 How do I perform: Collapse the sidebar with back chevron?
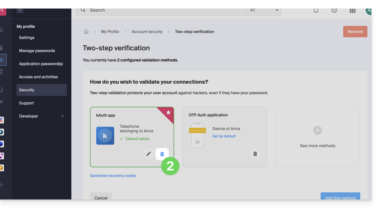(20, 10)
